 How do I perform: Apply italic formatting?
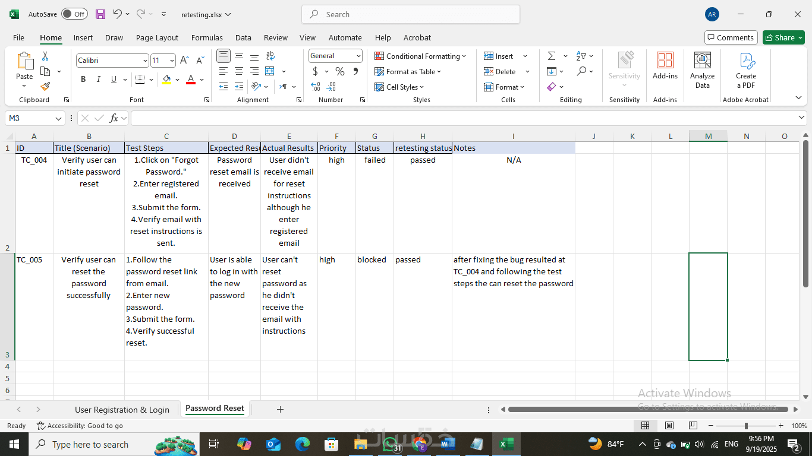(98, 79)
